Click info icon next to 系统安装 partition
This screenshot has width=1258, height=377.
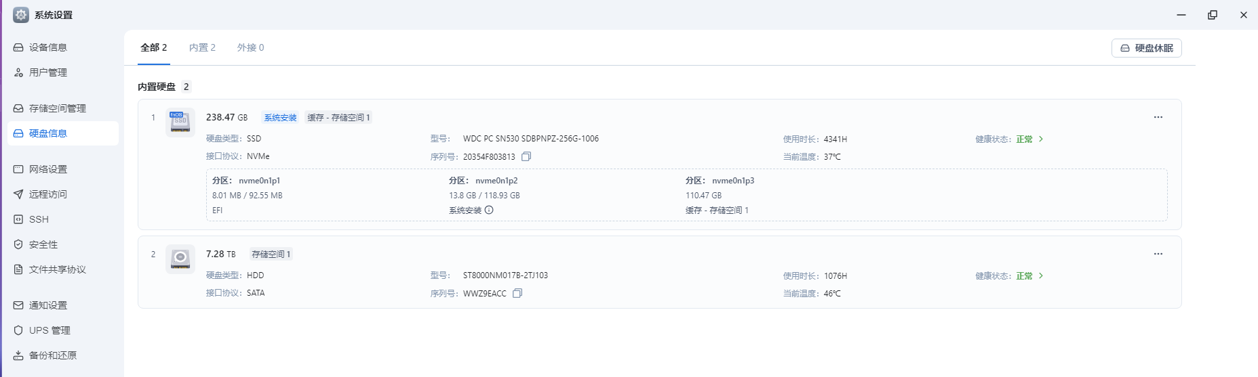click(x=489, y=210)
